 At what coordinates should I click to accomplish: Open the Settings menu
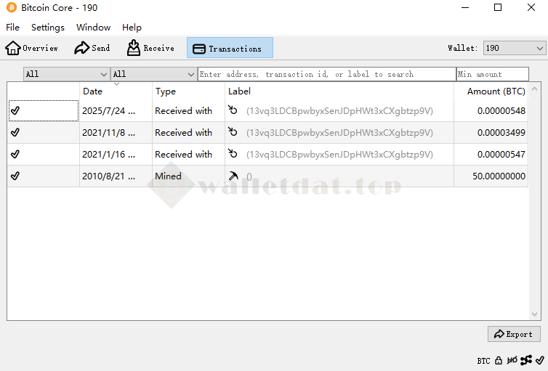pos(48,28)
